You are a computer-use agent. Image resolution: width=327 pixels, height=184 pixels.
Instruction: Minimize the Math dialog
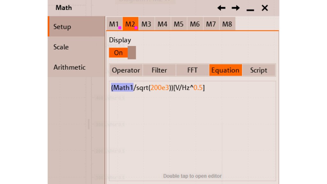point(250,10)
